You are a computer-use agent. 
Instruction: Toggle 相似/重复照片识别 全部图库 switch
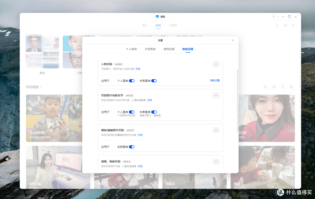coord(132,147)
